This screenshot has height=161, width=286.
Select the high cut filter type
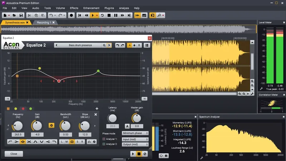pos(54,142)
